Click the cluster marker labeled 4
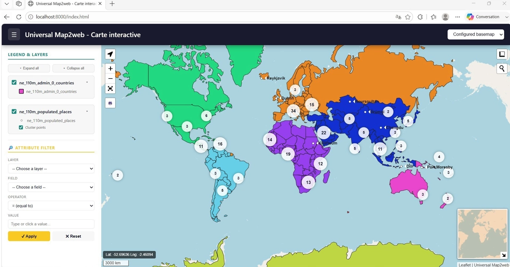The image size is (510, 267). 439,157
